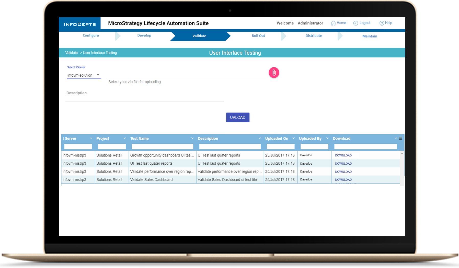Viewport: 459px width, 268px height.
Task: Go to the Roll Out stage
Action: coord(258,36)
